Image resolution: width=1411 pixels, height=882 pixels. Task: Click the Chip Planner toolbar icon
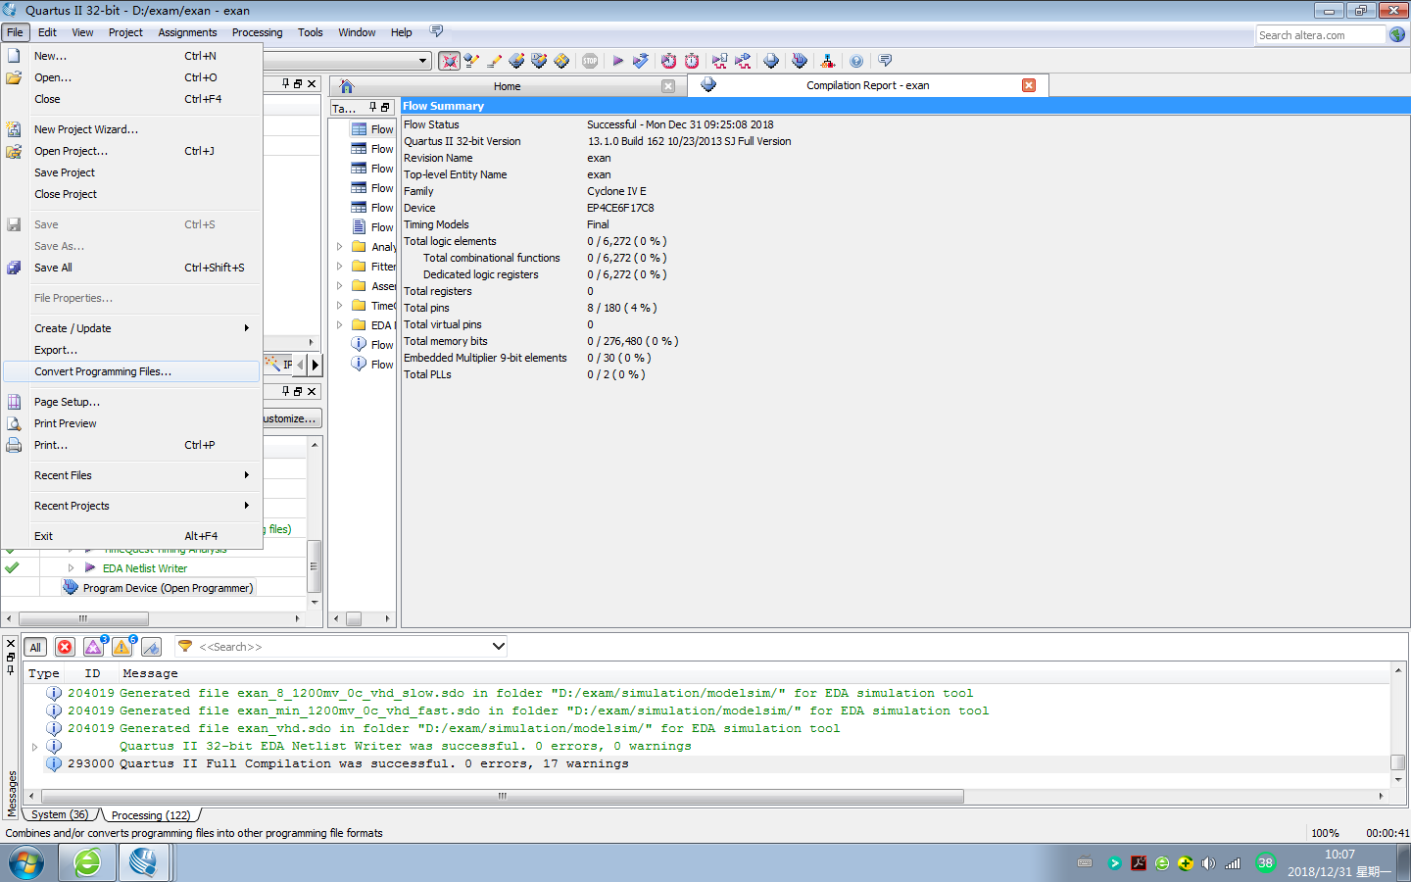[561, 60]
